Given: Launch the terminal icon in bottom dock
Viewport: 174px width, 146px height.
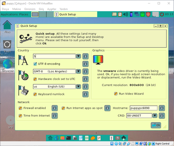Looking at the screenshot, I should point(69,138).
